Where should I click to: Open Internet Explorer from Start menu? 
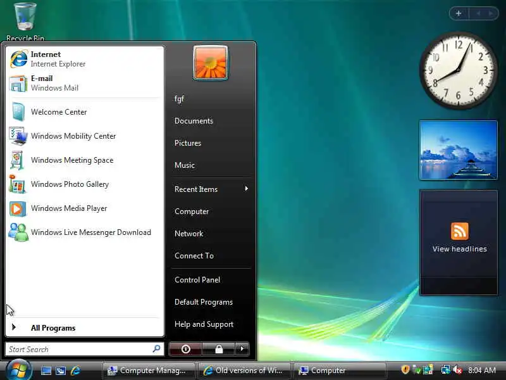pyautogui.click(x=85, y=59)
